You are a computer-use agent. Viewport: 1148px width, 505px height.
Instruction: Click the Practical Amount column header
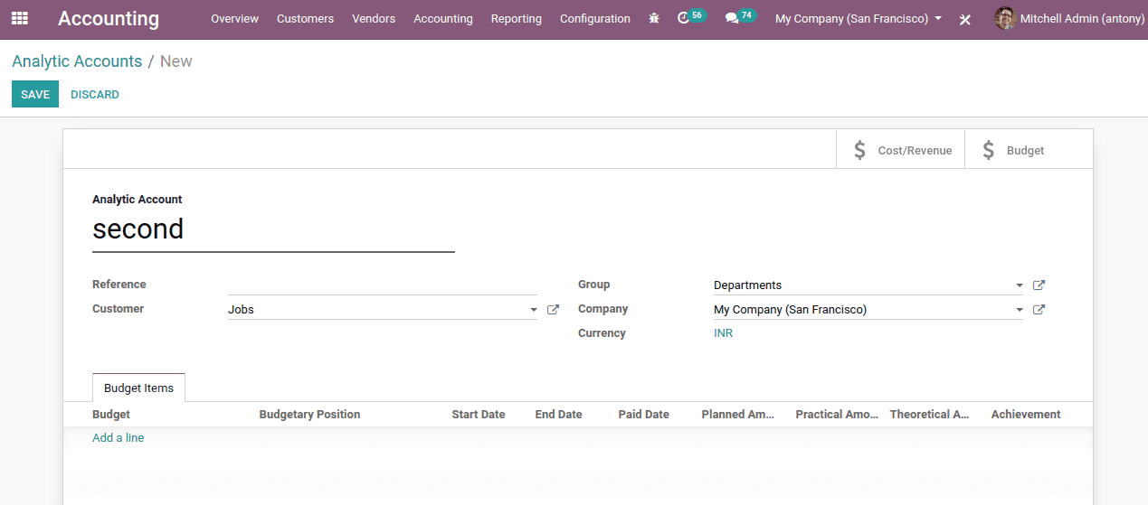point(837,415)
